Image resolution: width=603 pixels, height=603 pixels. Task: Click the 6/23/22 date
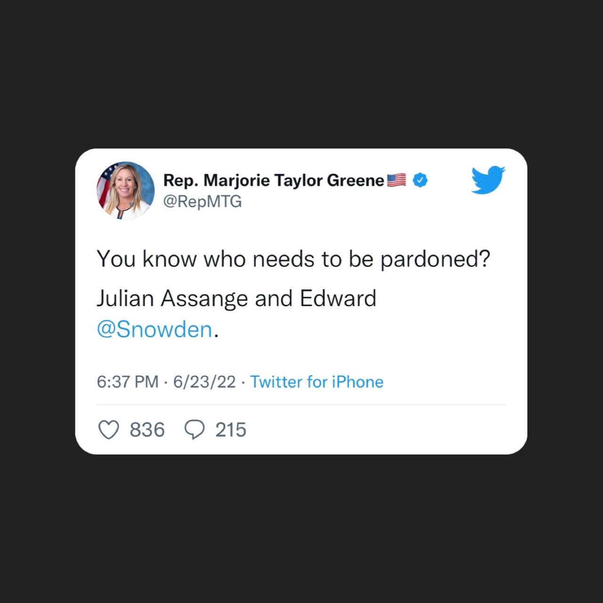point(204,382)
